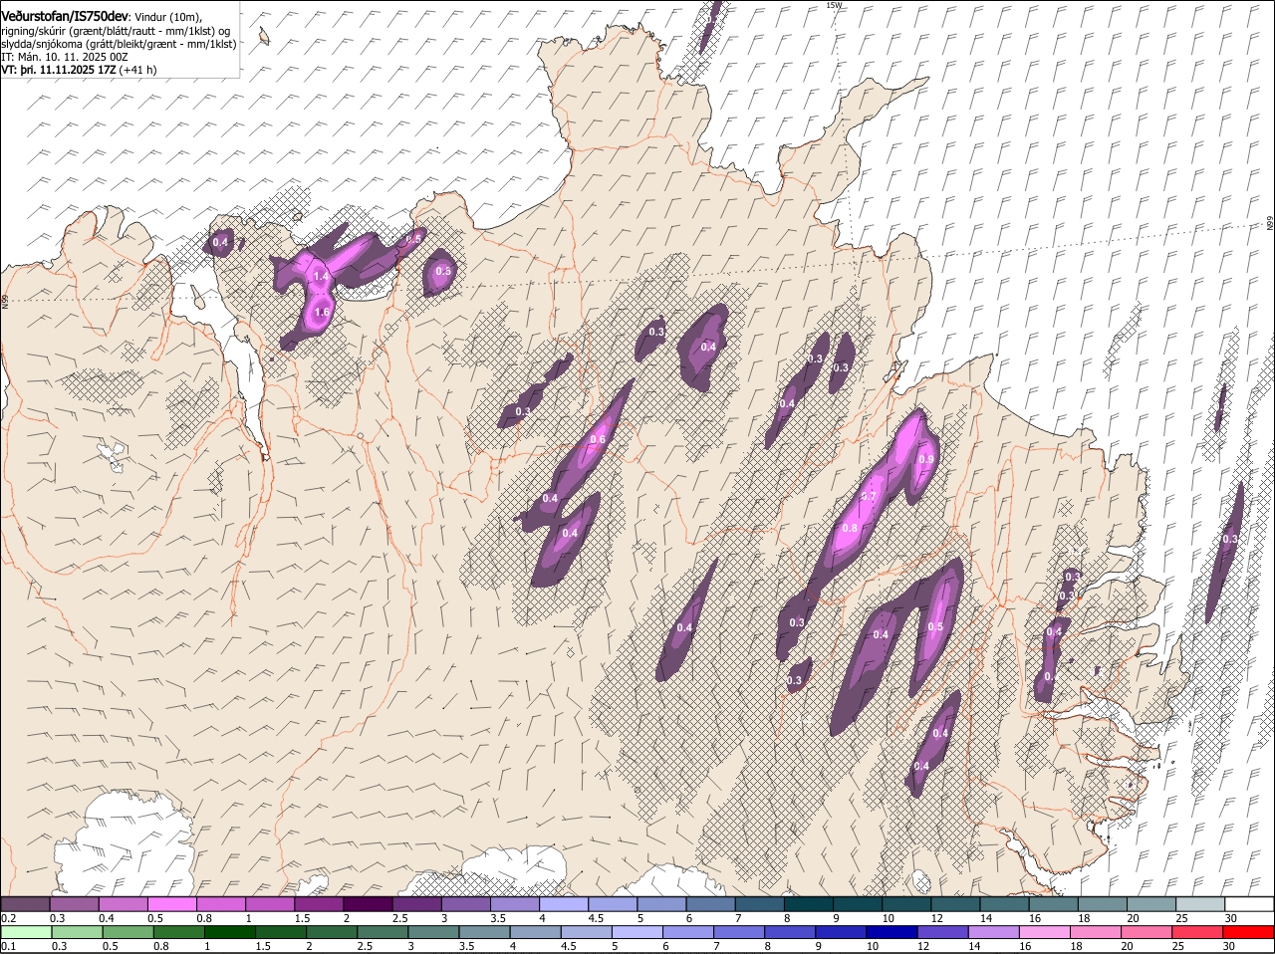Screen dimensions: 1275x954
Task: Click the 30 label ending the rain scale
Action: [x=1229, y=946]
